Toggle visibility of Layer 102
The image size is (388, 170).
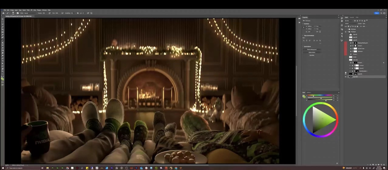point(346,77)
